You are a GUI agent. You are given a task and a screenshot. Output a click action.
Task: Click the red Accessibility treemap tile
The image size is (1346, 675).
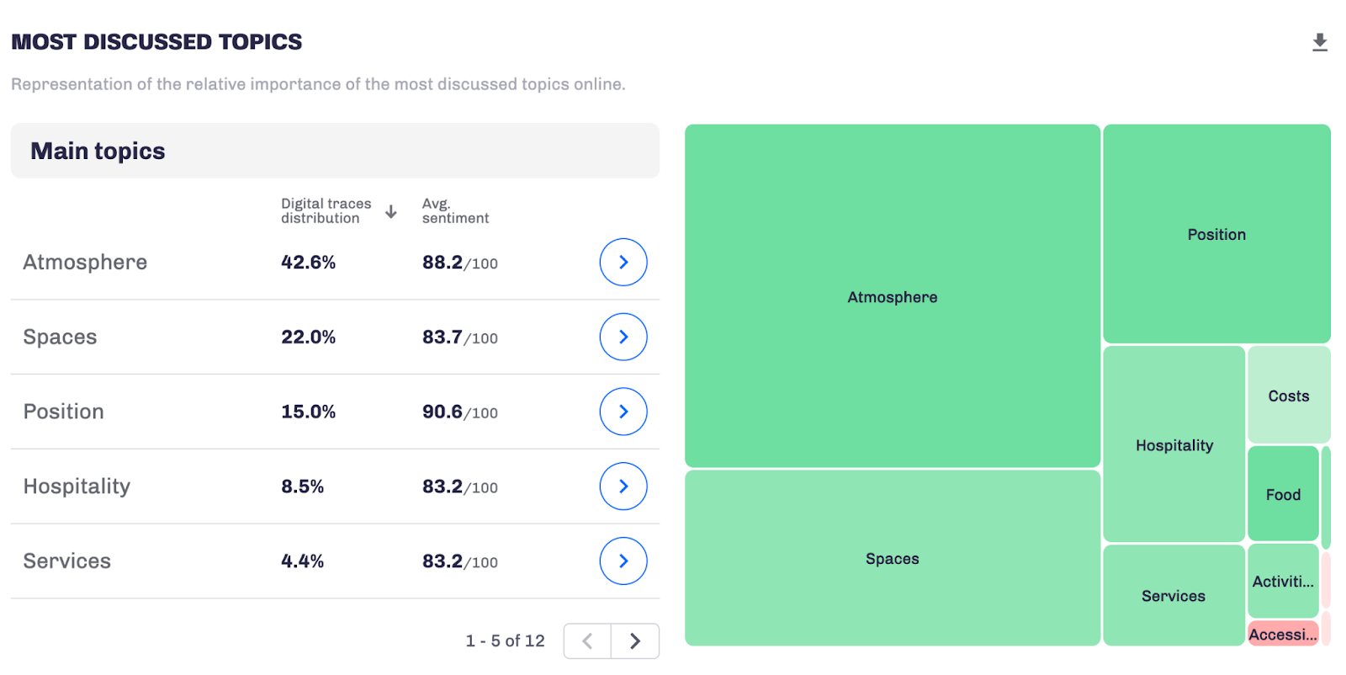1282,634
